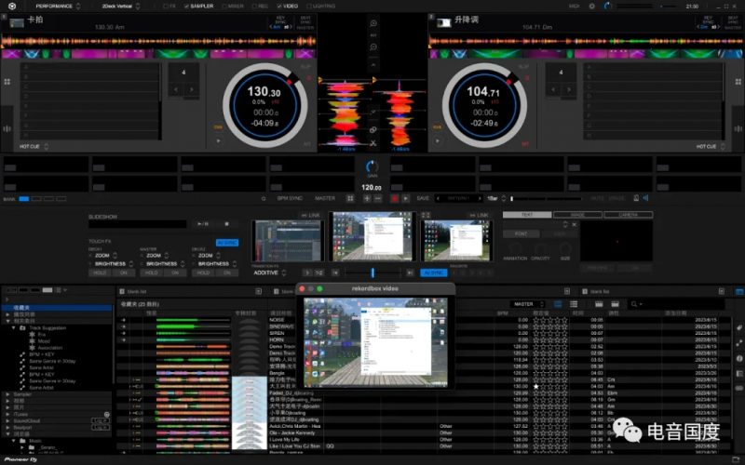Open the PERFORMANCE mode dropdown
The width and height of the screenshot is (745, 465).
tap(58, 7)
